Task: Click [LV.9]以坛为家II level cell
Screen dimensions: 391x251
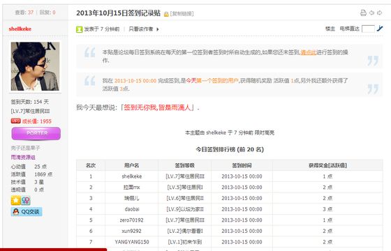Action: (x=185, y=209)
